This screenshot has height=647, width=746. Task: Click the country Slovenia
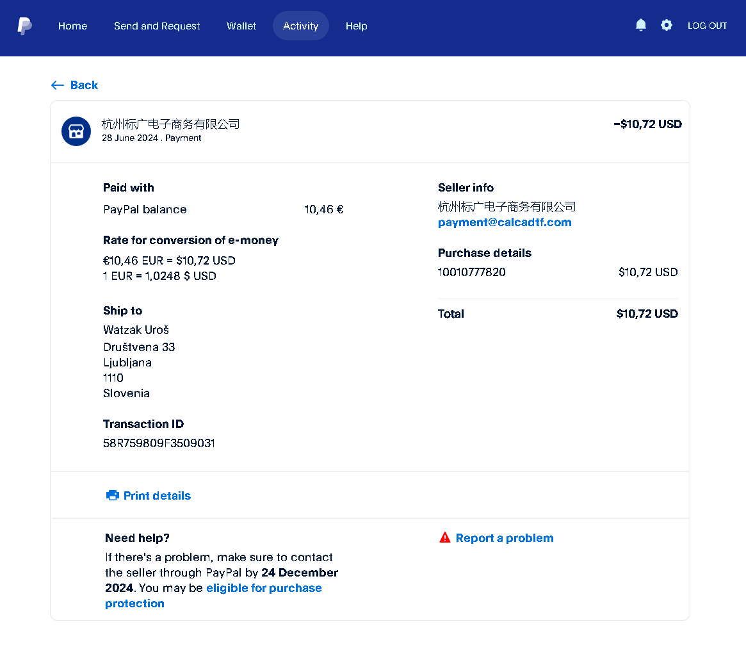click(x=127, y=393)
